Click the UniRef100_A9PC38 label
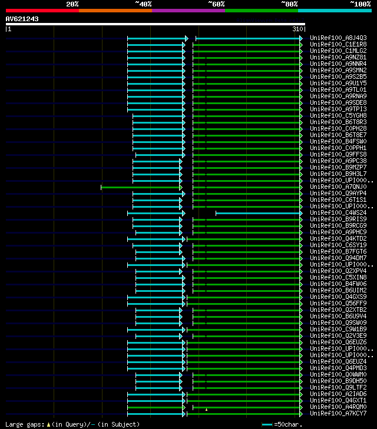377x429 pixels. (338, 161)
